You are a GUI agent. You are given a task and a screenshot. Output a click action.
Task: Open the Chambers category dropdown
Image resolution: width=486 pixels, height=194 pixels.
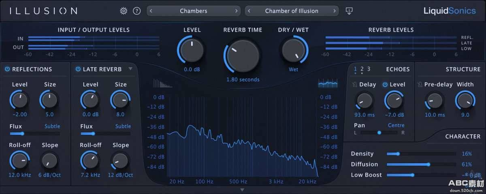[x=194, y=11]
